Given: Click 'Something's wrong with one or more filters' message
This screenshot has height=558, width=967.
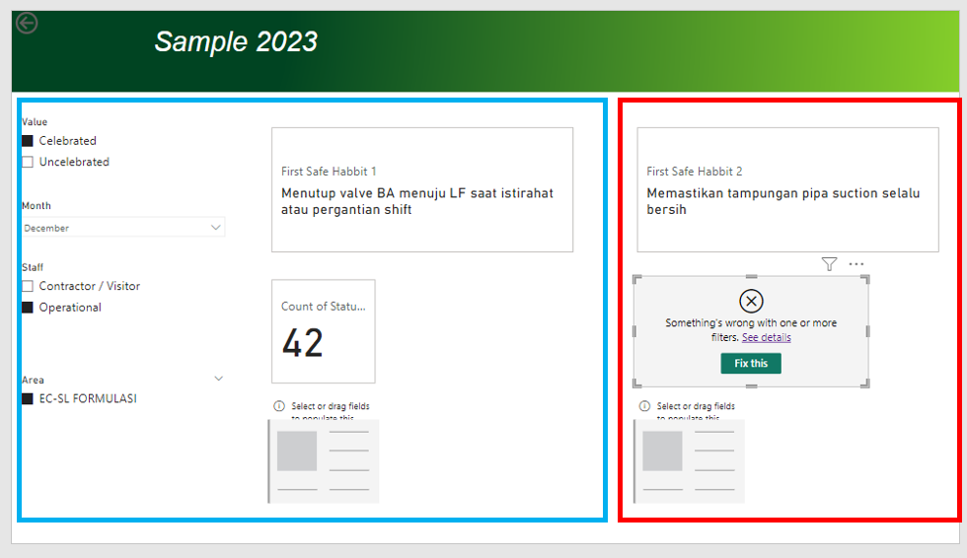Looking at the screenshot, I should 751,330.
